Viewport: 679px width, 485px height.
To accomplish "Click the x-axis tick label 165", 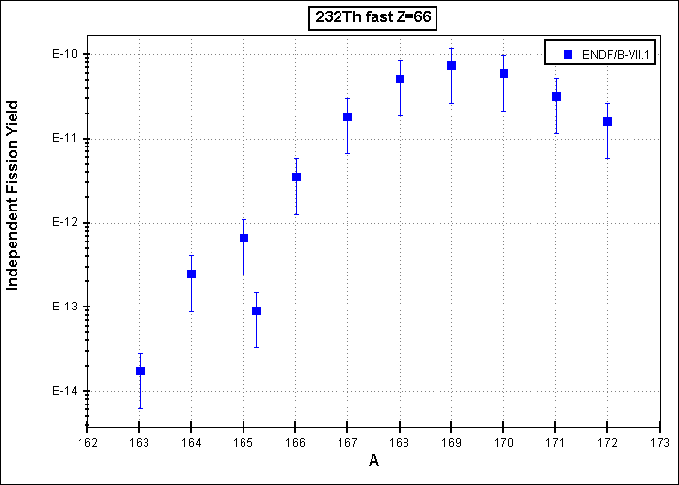I will [x=242, y=443].
